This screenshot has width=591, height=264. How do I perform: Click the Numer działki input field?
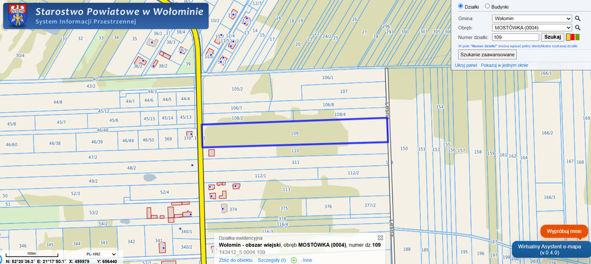click(x=515, y=37)
